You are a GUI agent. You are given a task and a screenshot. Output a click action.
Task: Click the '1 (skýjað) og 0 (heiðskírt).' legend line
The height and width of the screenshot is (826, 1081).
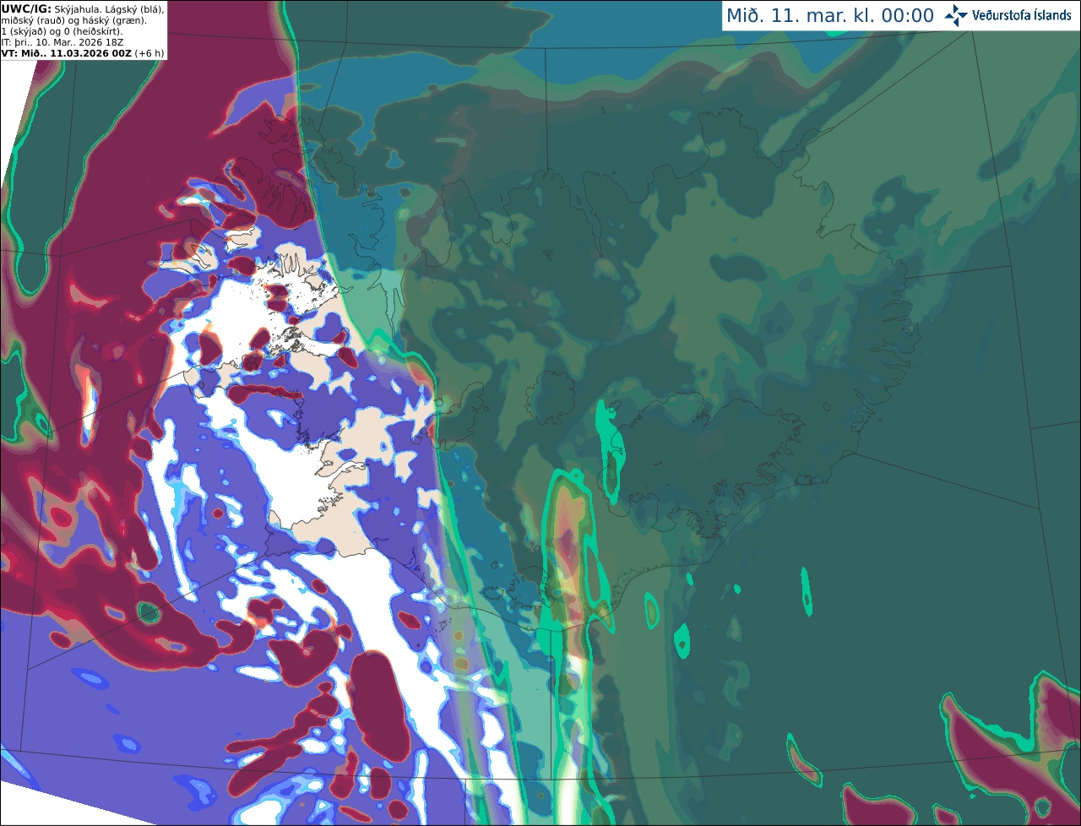click(62, 31)
